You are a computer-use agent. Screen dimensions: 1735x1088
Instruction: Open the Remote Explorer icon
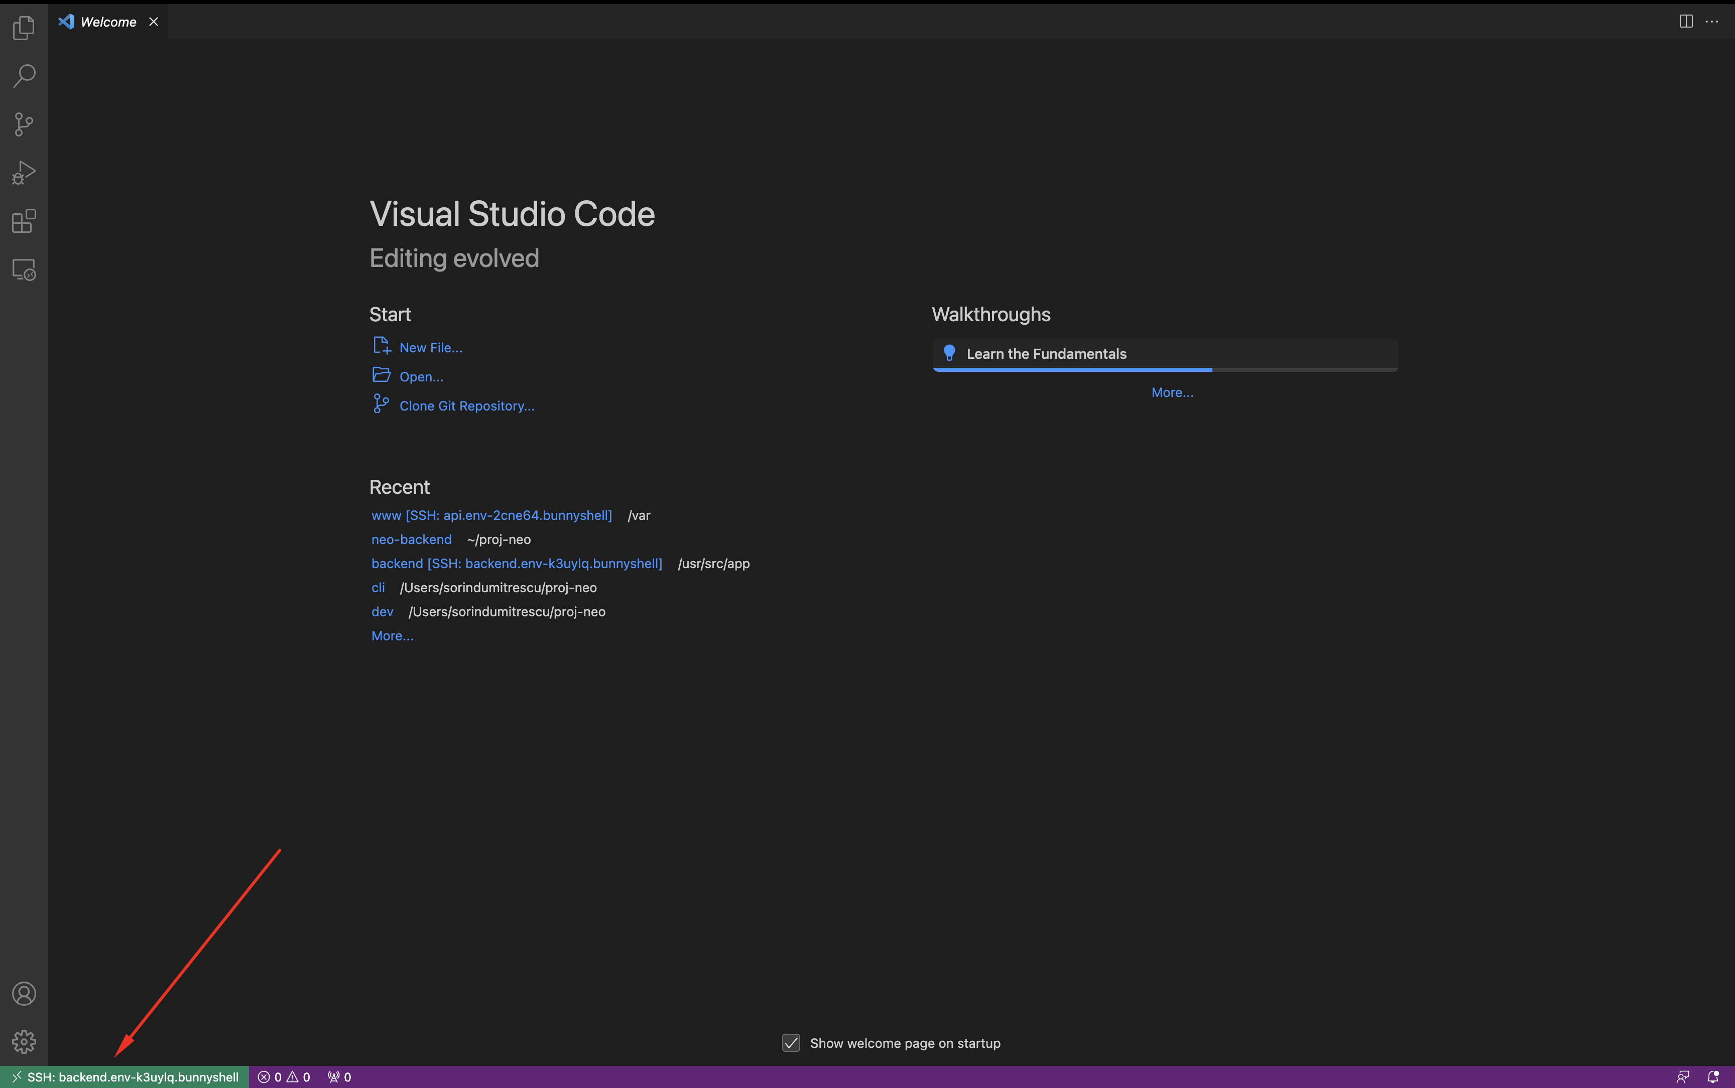(x=24, y=270)
